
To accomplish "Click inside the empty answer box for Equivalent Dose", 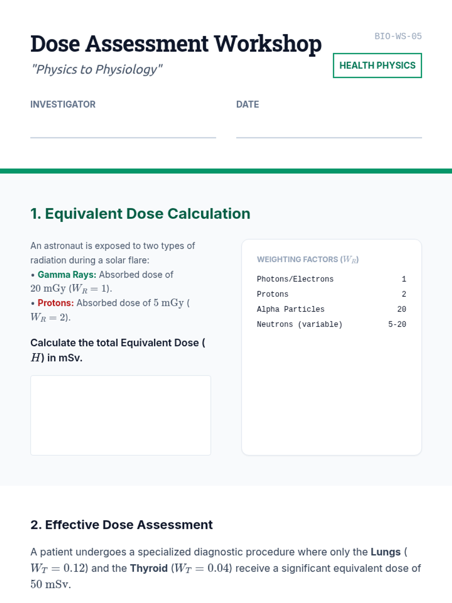I will coord(121,415).
